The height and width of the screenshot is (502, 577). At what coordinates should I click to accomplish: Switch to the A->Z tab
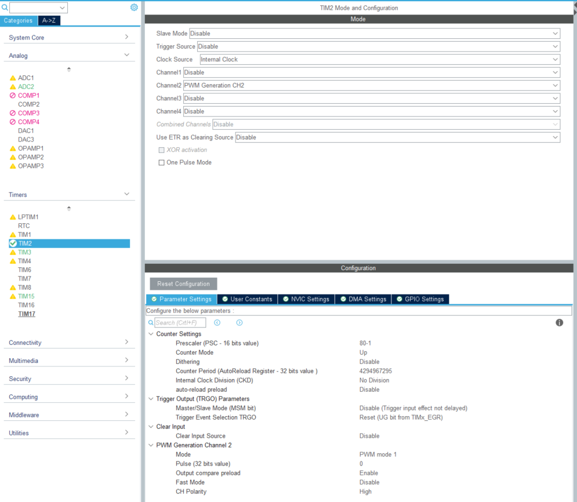(x=49, y=21)
